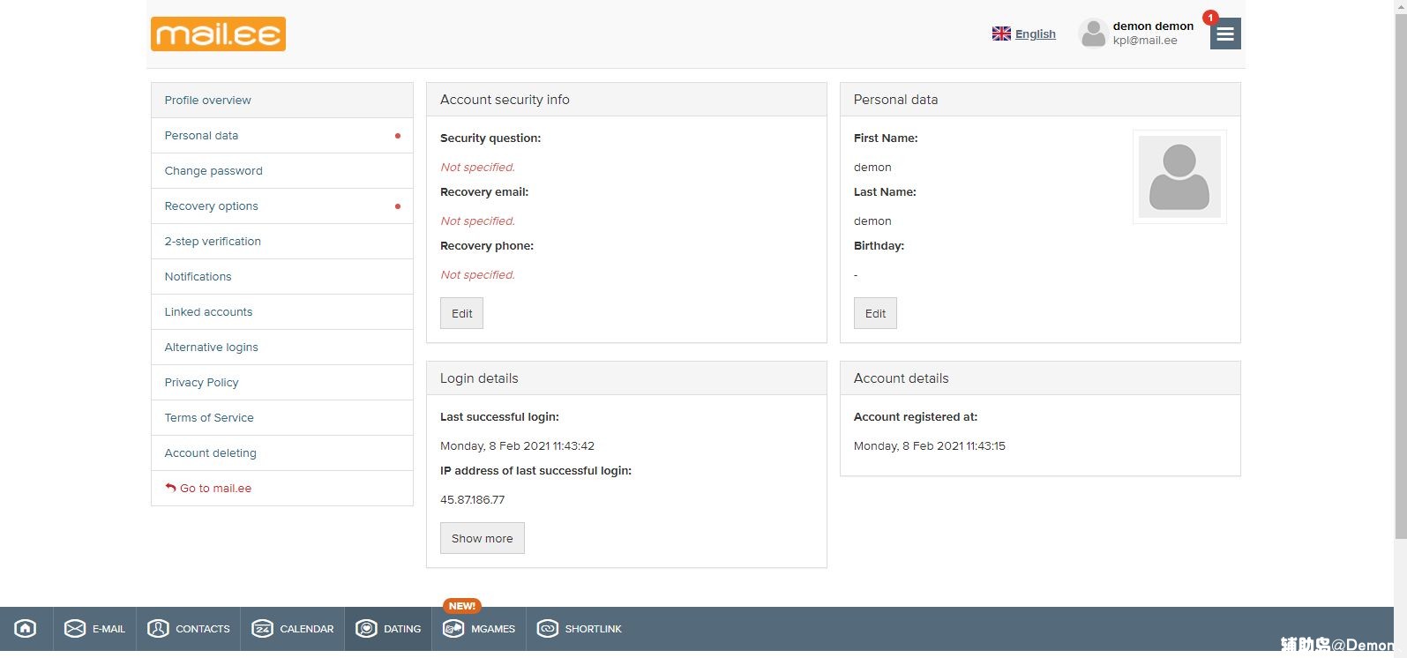Click the demon demon account name
1407x658 pixels.
tap(1153, 26)
